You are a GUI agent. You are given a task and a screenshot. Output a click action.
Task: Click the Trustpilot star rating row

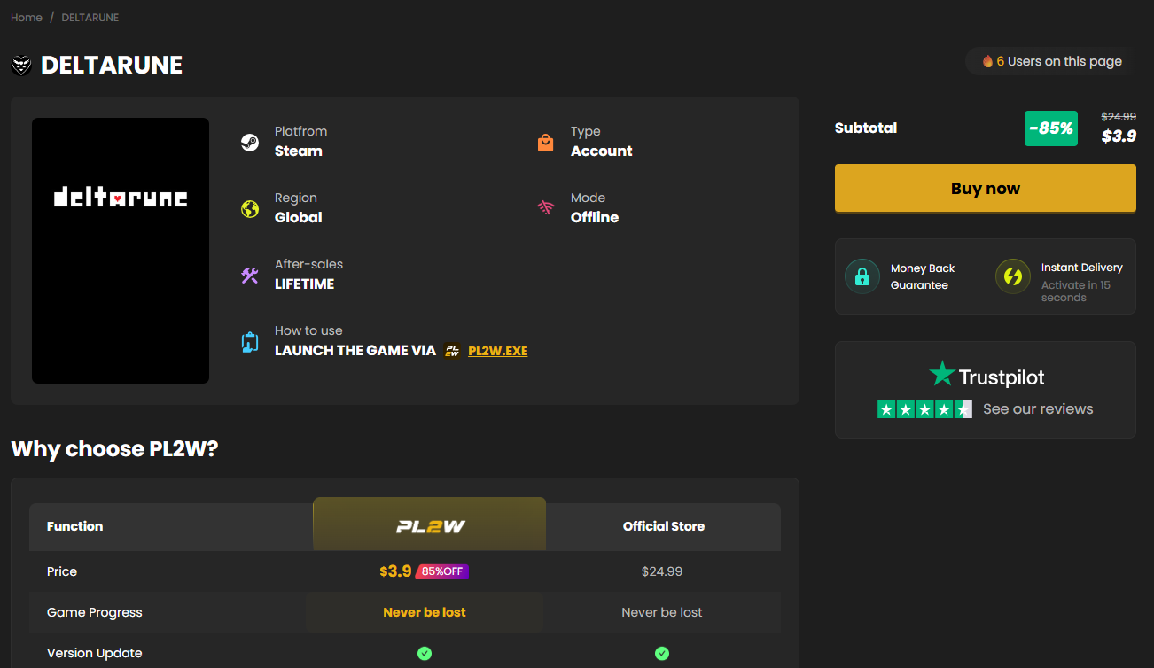click(x=924, y=409)
